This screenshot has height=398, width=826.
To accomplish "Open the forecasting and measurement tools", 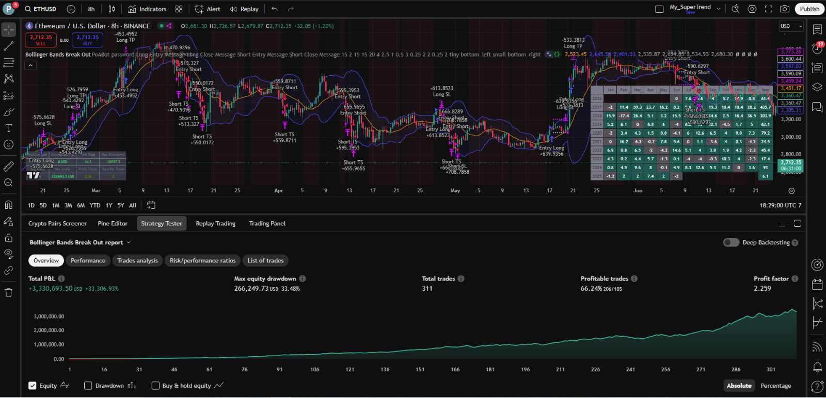I will tap(9, 95).
